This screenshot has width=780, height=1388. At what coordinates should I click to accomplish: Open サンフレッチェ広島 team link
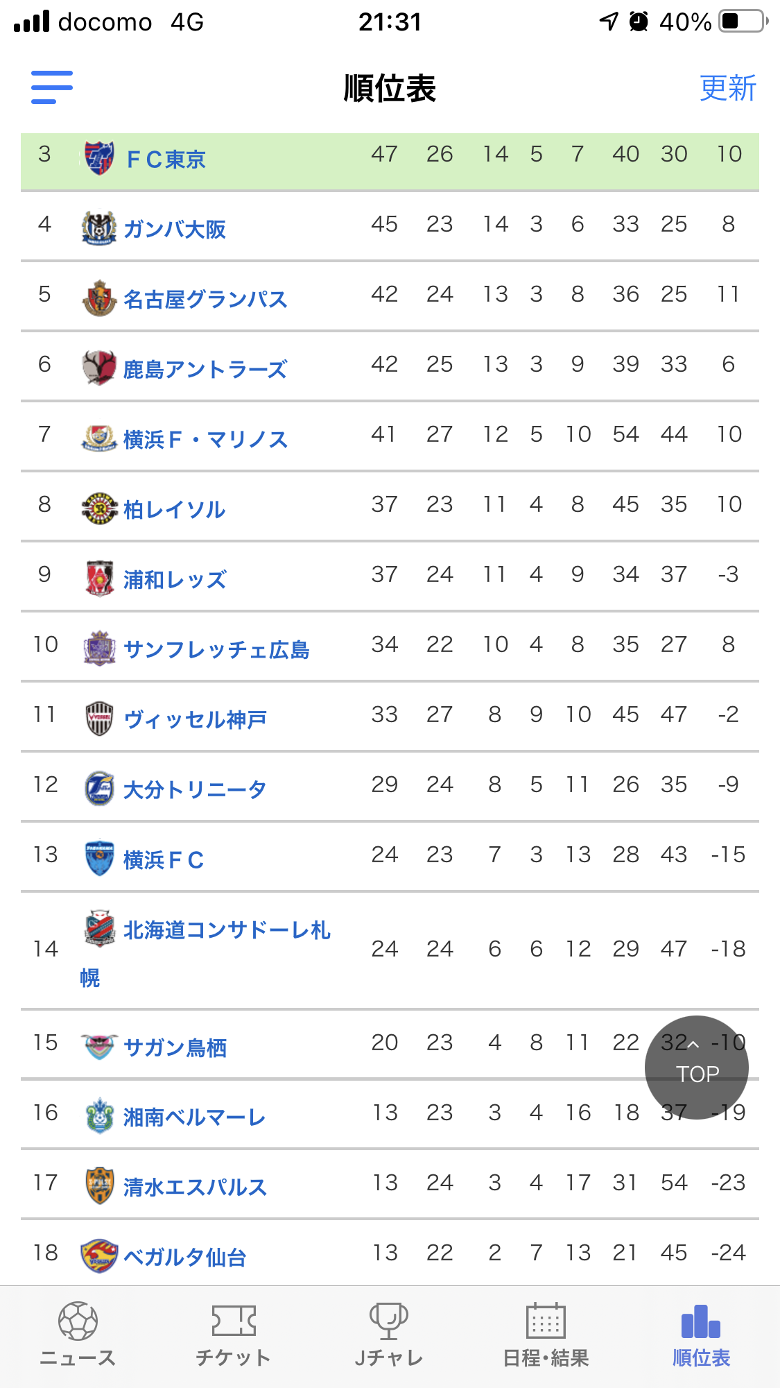[x=216, y=649]
